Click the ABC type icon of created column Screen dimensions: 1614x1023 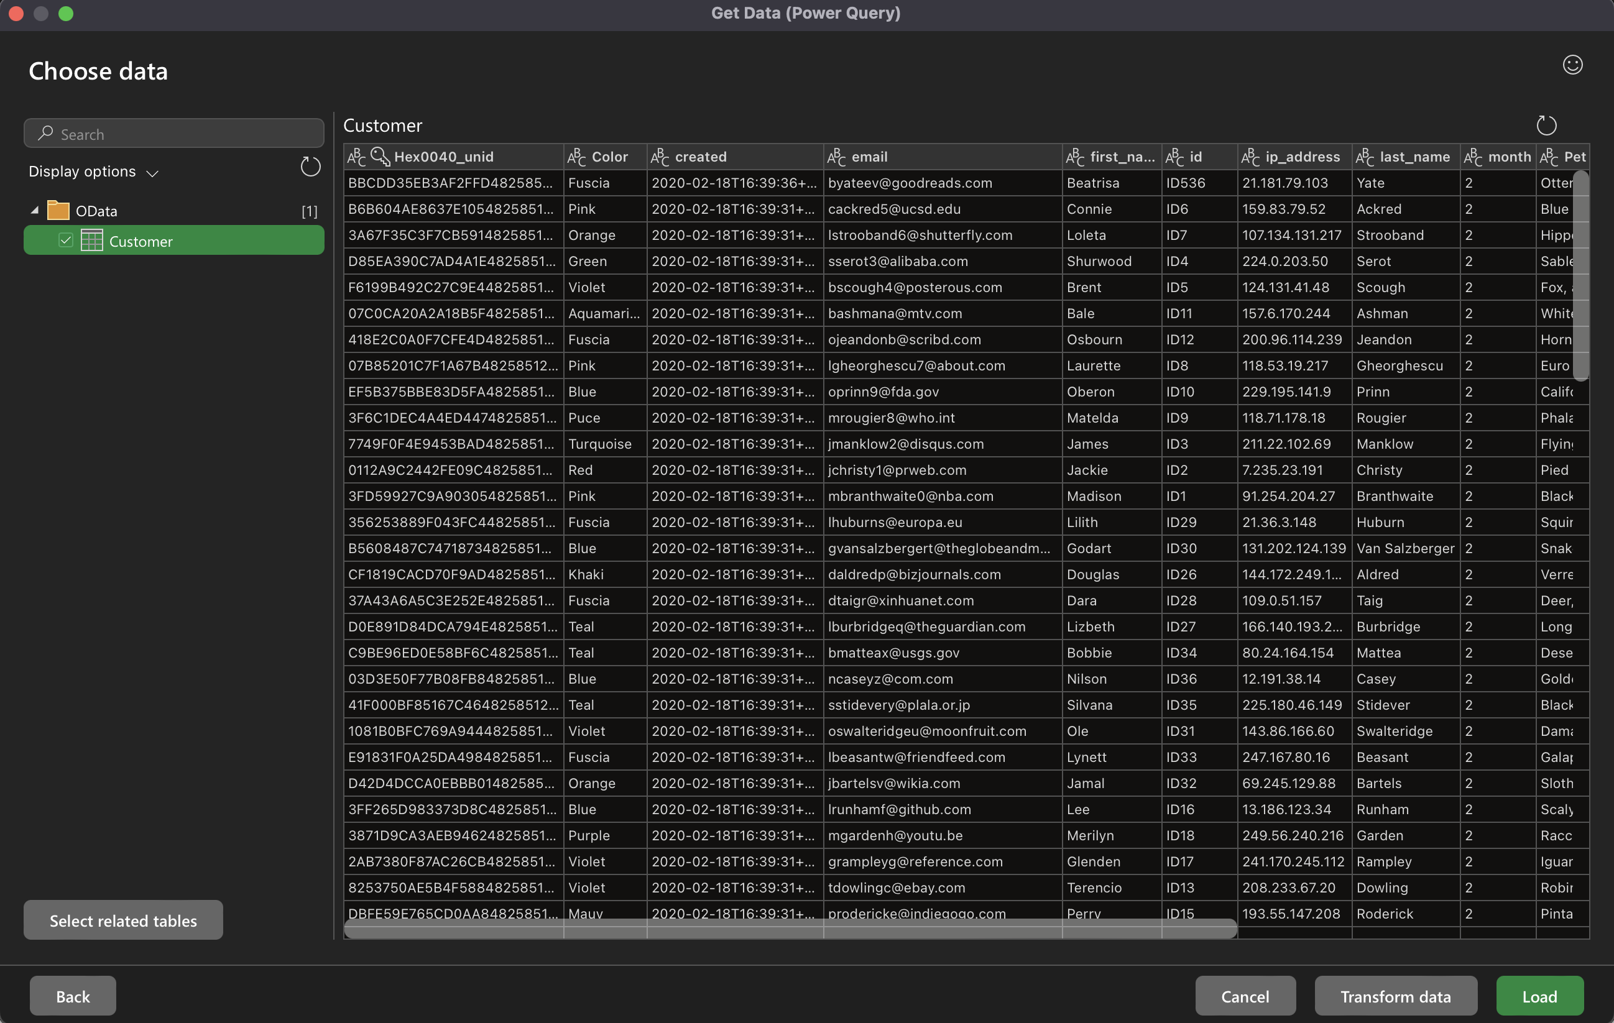click(x=660, y=157)
